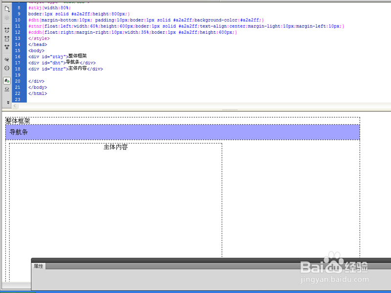
Task: Click the grayed Code Navigator icon
Action: (7, 18)
